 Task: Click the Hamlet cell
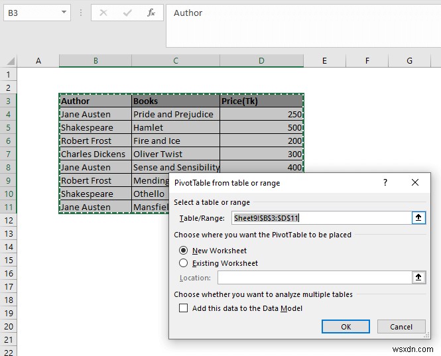176,127
